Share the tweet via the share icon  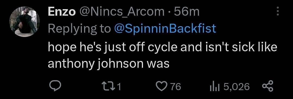[267, 87]
